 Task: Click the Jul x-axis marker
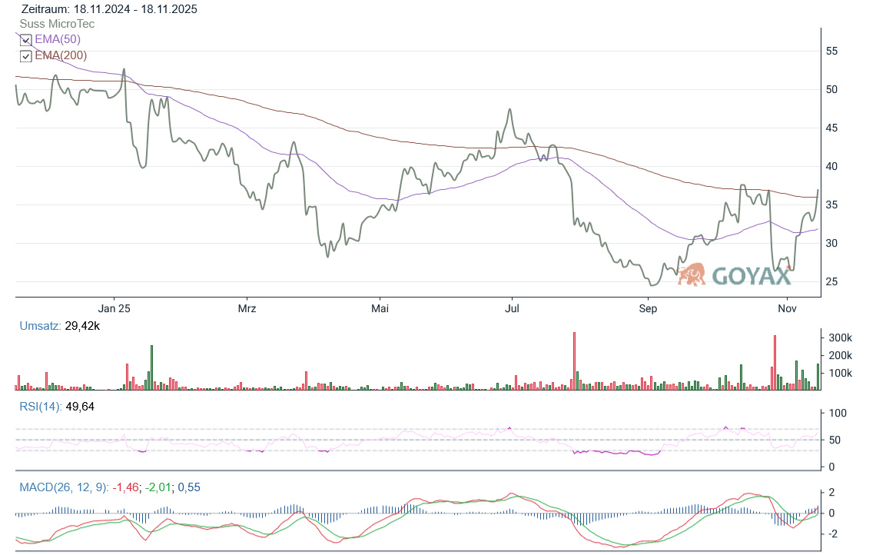pyautogui.click(x=513, y=309)
